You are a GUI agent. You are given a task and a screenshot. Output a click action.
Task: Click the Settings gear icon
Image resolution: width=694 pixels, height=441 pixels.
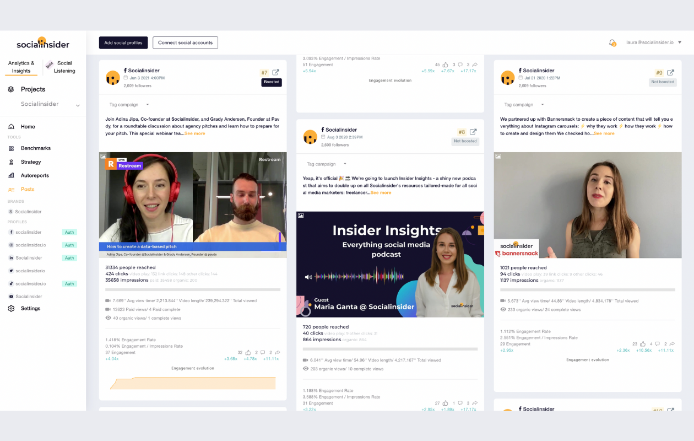[x=11, y=309]
